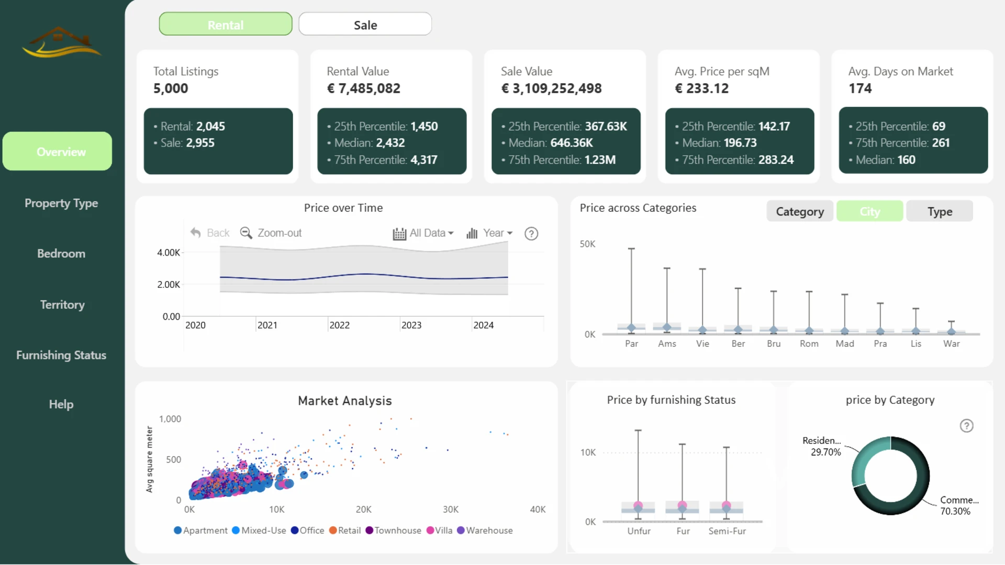
Task: Open the Furnishing Status page
Action: 61,355
